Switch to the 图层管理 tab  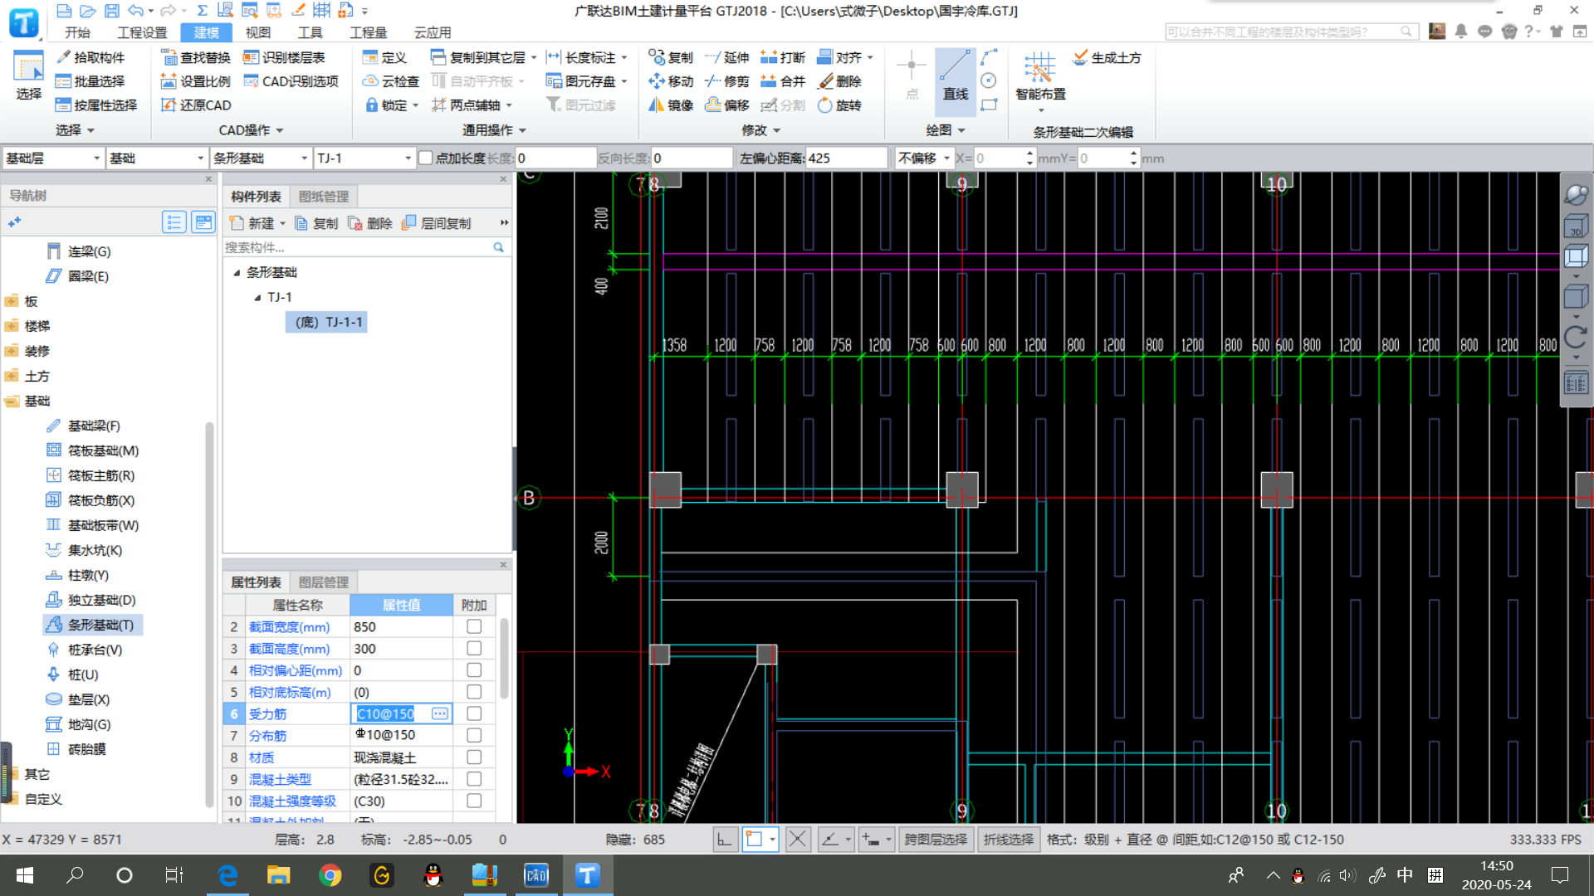pos(324,582)
